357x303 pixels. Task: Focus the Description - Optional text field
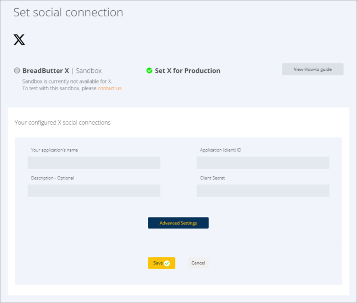[94, 191]
